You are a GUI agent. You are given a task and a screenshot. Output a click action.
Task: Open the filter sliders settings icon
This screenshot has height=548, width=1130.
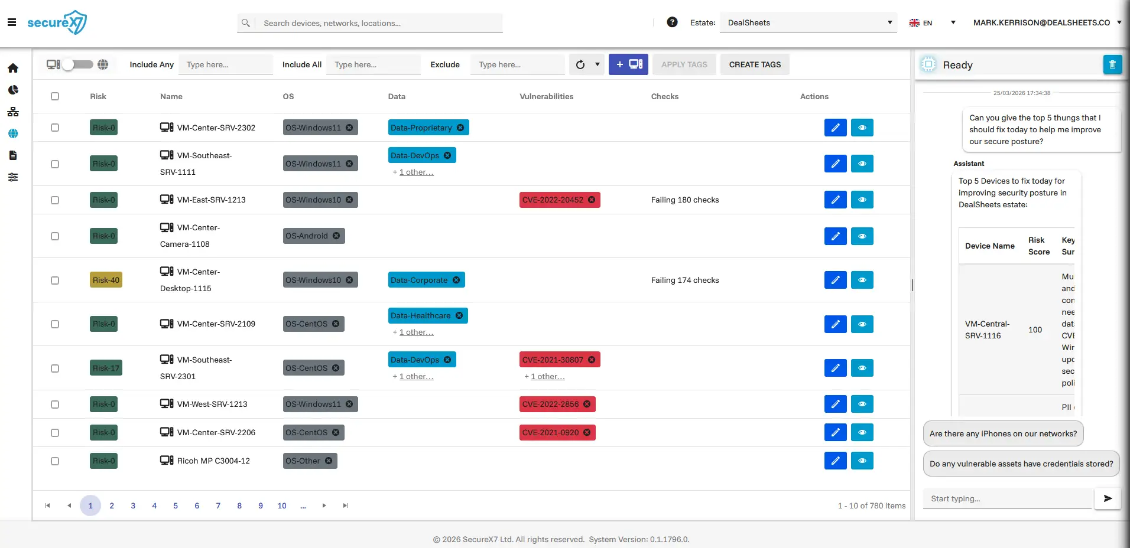pos(13,177)
